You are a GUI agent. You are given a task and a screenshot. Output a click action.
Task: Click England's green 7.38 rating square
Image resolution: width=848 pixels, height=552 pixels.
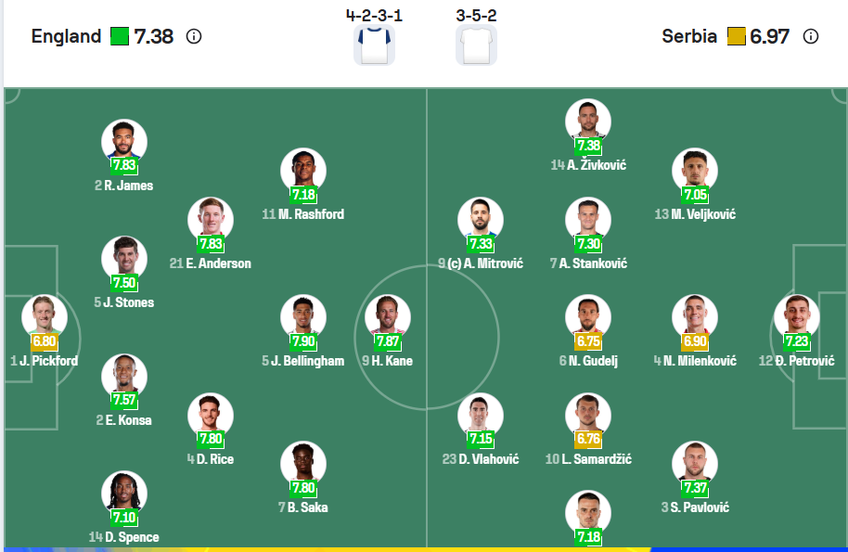120,37
